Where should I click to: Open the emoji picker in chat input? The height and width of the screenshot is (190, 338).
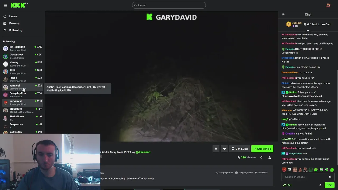click(330, 177)
